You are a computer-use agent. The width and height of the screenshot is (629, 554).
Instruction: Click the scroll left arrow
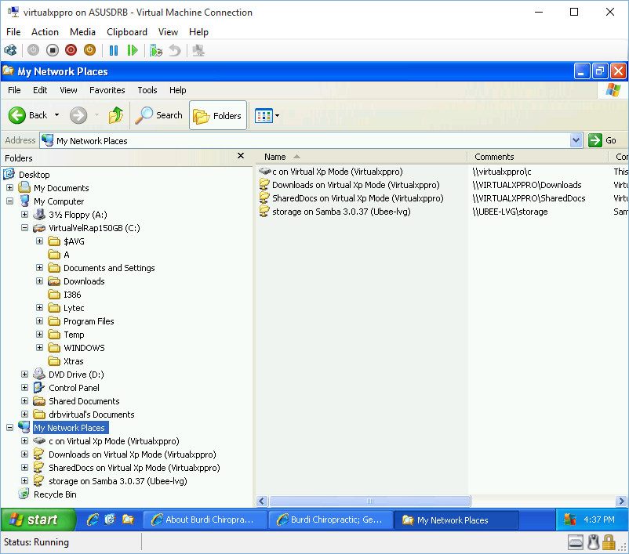tap(262, 501)
